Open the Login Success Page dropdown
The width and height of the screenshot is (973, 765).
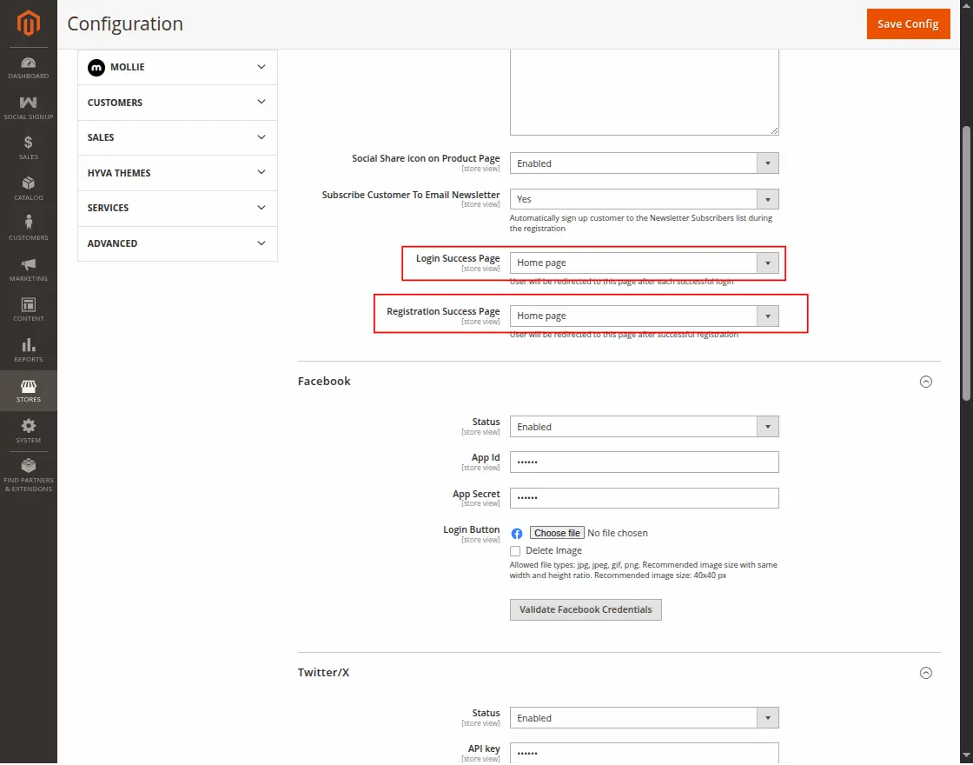coord(644,263)
